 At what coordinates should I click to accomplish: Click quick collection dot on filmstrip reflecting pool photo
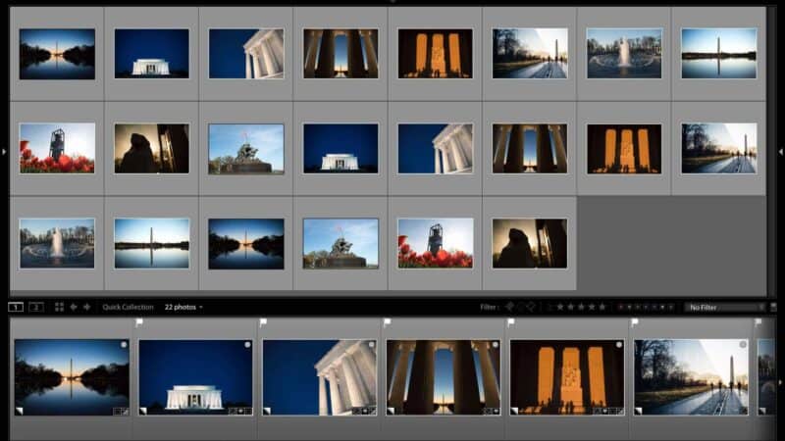[124, 345]
